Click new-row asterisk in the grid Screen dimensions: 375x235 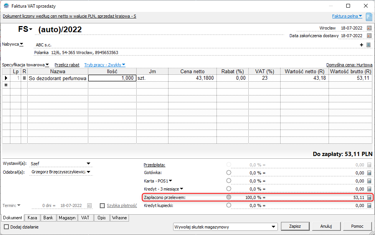click(x=6, y=85)
